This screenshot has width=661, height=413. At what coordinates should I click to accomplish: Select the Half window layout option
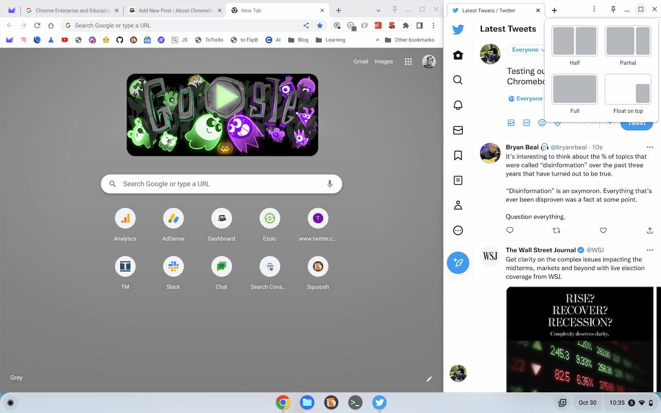pyautogui.click(x=575, y=41)
